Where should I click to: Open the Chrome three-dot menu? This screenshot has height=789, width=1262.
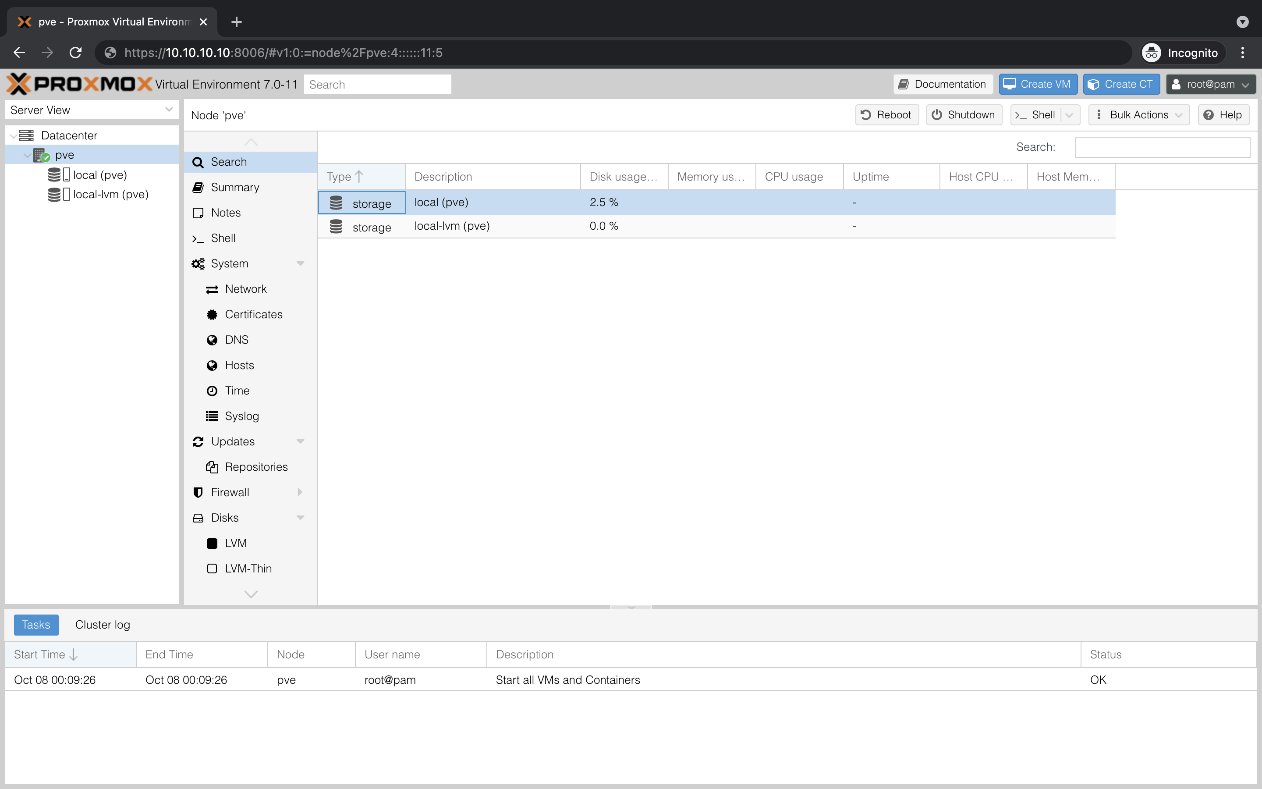coord(1243,53)
